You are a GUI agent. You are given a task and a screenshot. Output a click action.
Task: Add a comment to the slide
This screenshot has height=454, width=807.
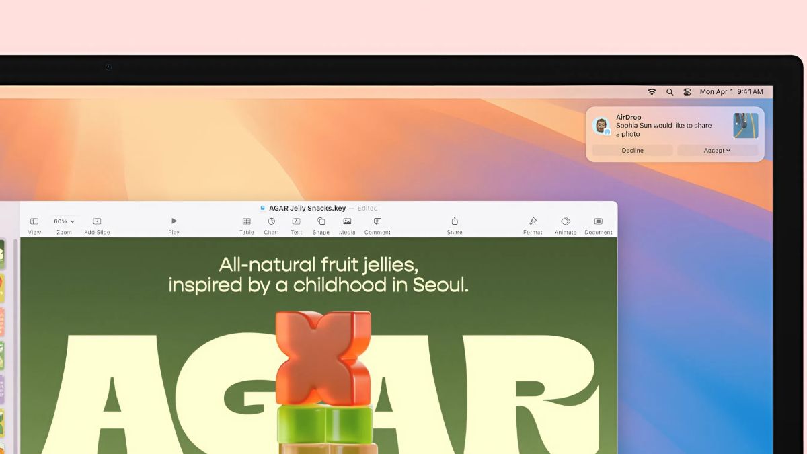[x=377, y=225]
